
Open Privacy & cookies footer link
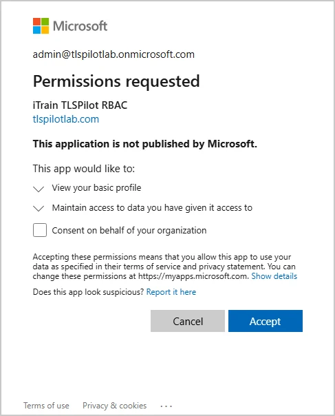click(114, 406)
